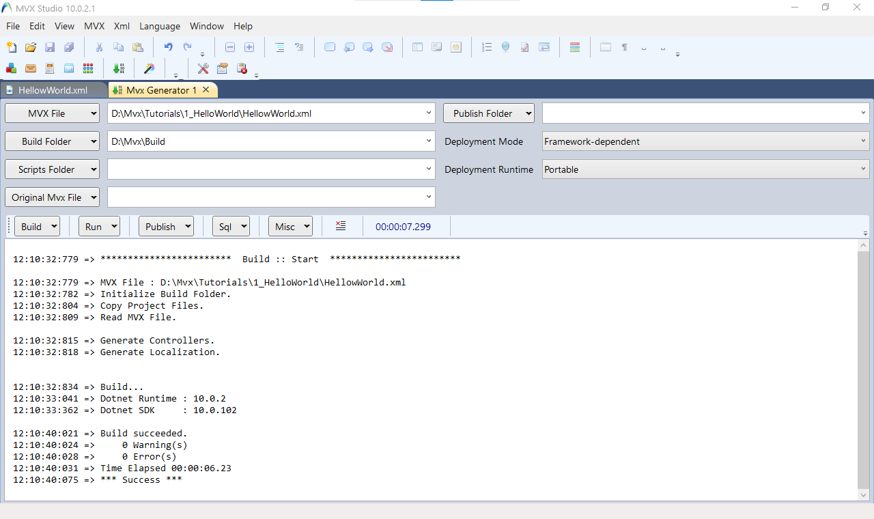Open the MVX menu

(x=94, y=26)
